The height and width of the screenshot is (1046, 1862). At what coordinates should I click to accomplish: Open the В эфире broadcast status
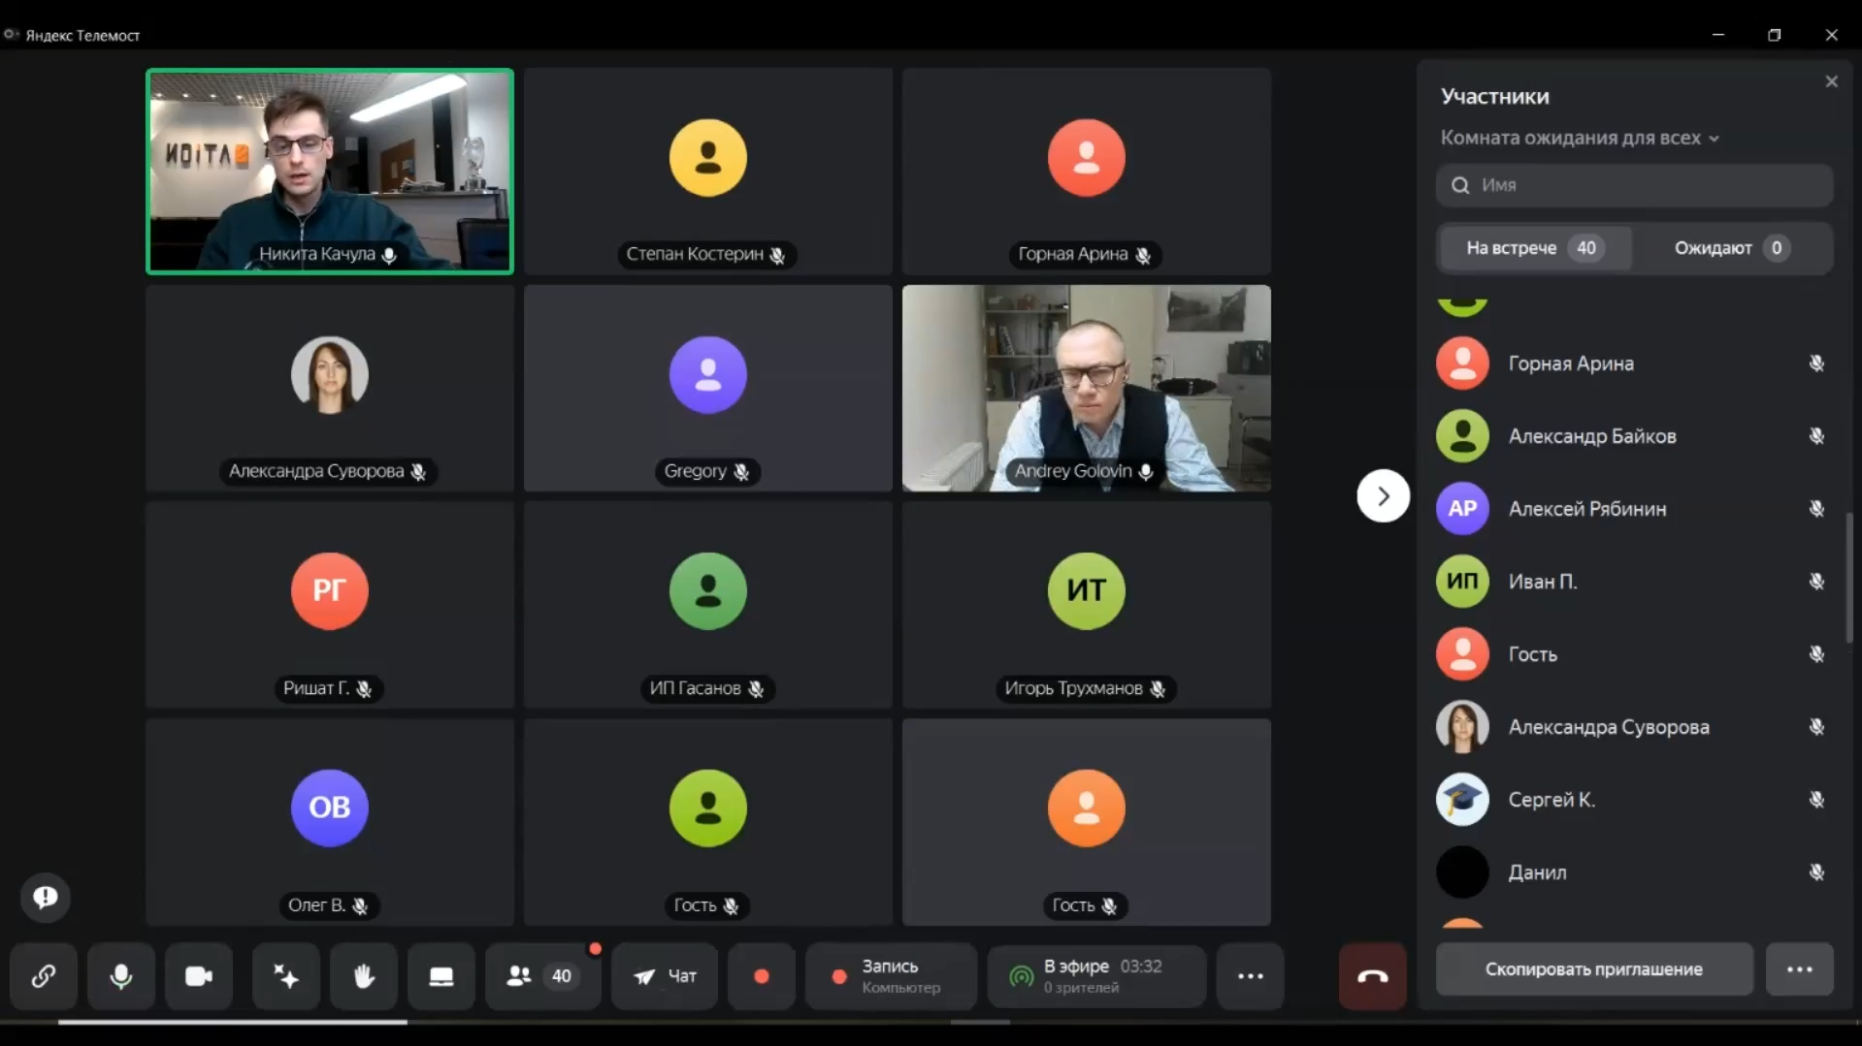pyautogui.click(x=1096, y=976)
